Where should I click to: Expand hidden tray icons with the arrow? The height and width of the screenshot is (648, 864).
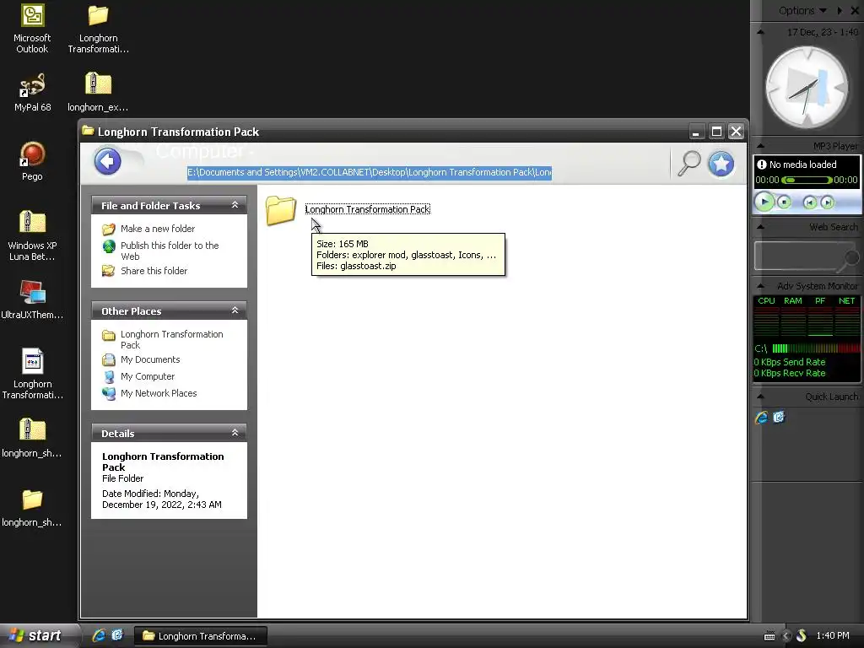tap(786, 636)
